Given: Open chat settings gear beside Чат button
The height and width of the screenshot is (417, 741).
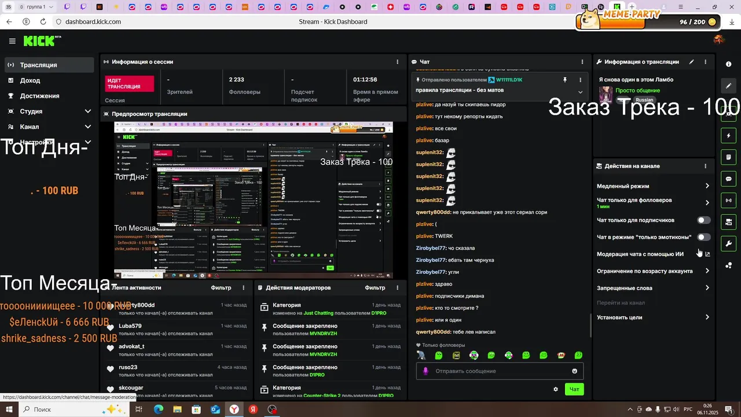Looking at the screenshot, I should pyautogui.click(x=556, y=389).
